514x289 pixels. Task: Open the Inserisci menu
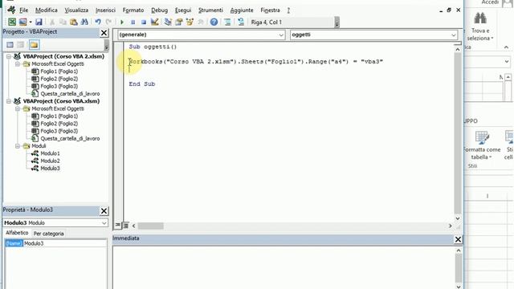[105, 10]
